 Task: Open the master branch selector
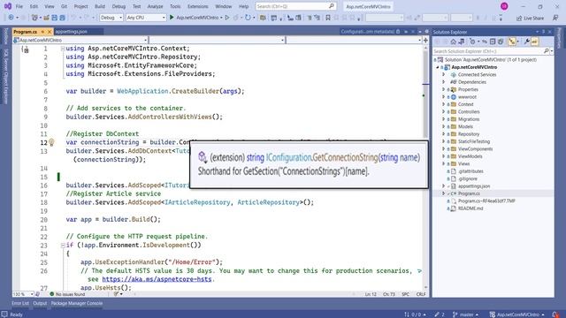point(466,314)
